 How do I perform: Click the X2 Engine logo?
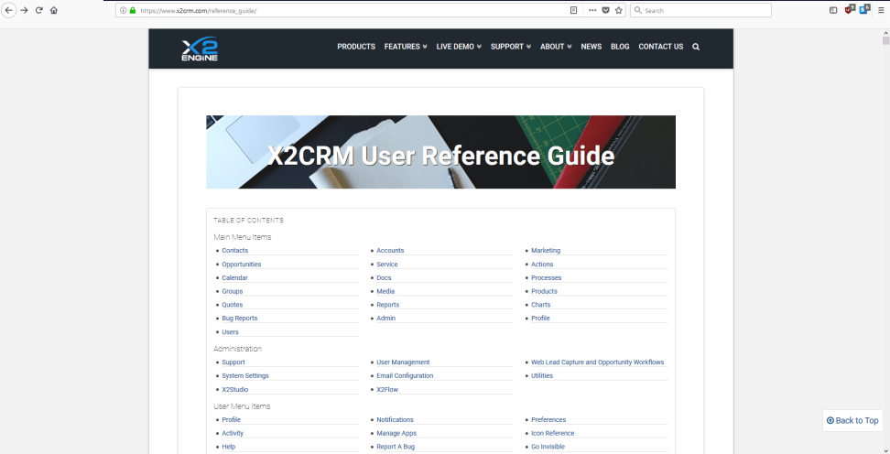pos(200,49)
